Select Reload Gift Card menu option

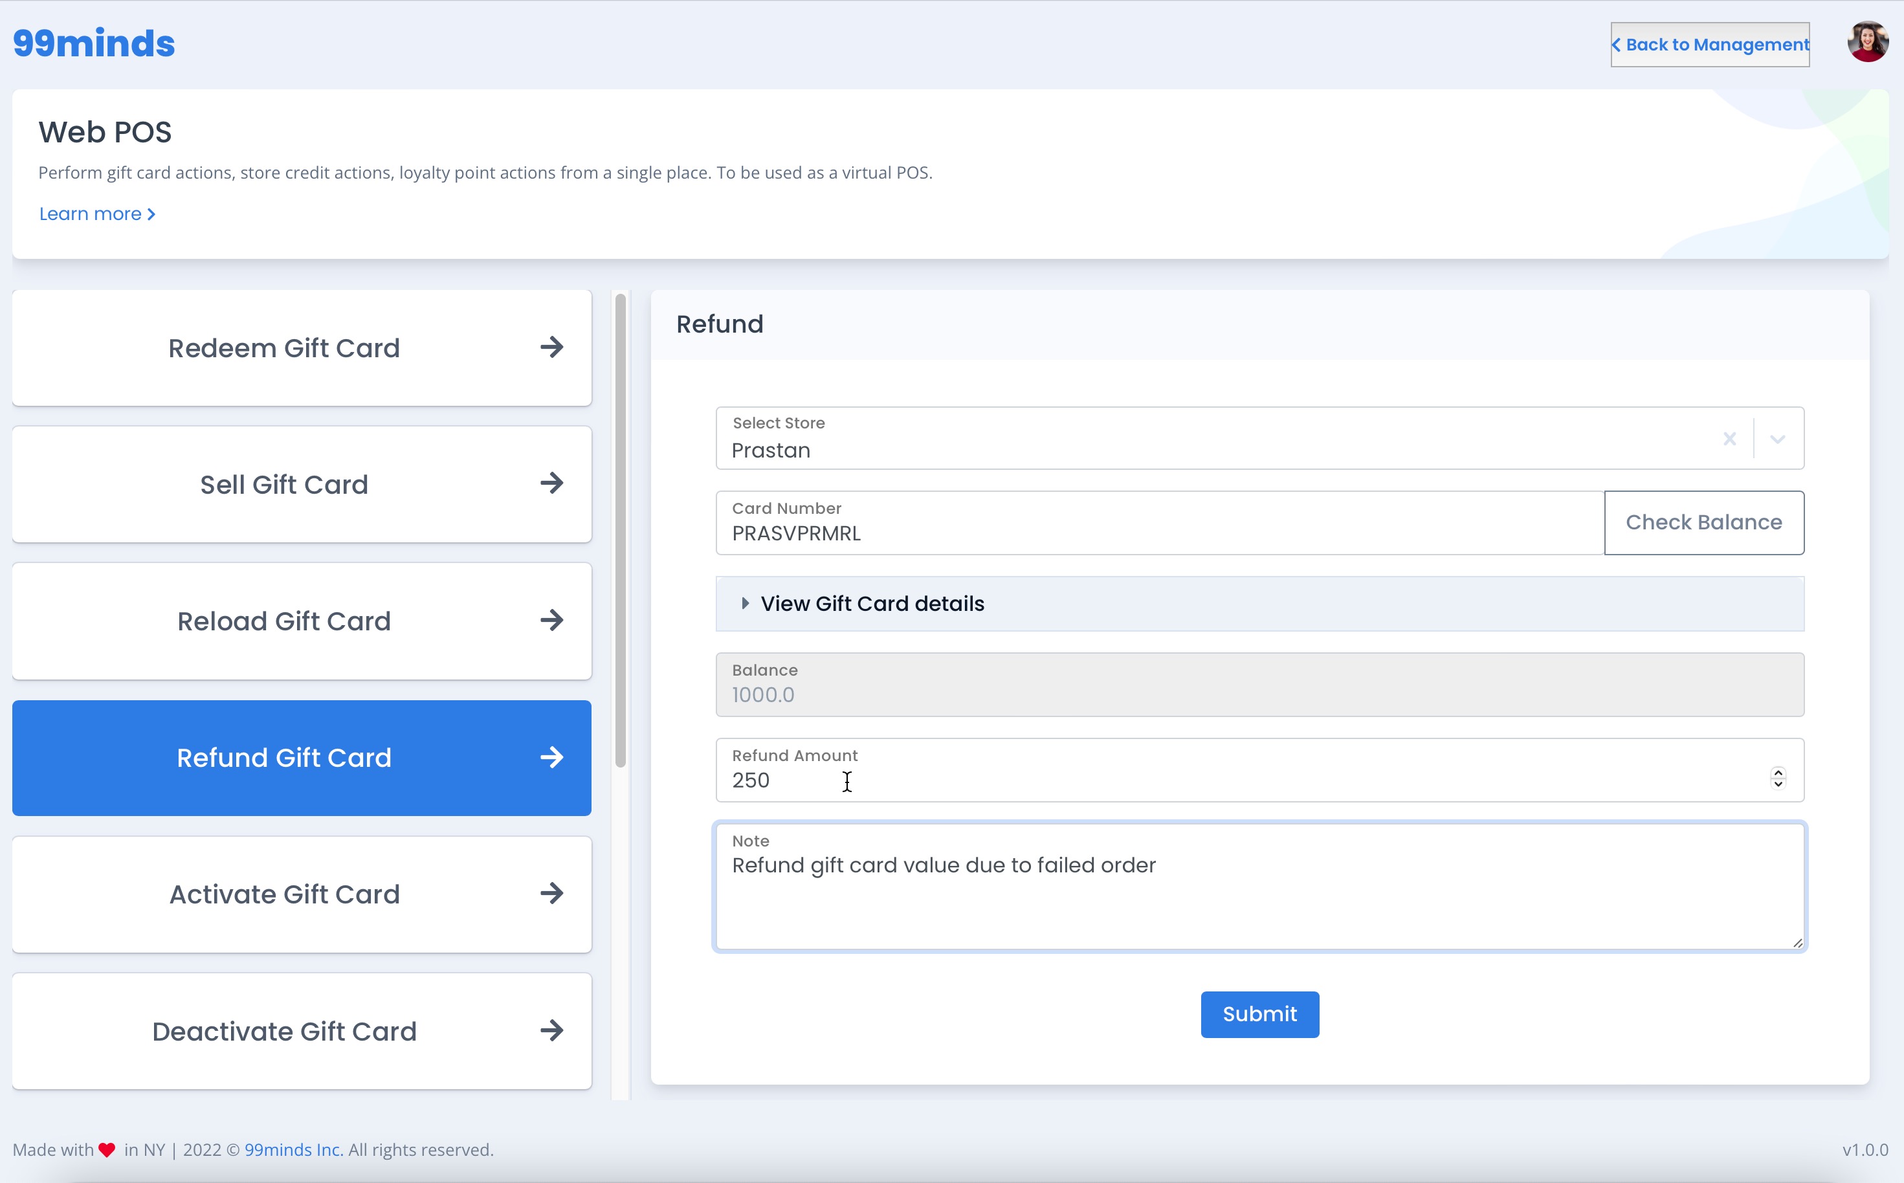click(302, 621)
